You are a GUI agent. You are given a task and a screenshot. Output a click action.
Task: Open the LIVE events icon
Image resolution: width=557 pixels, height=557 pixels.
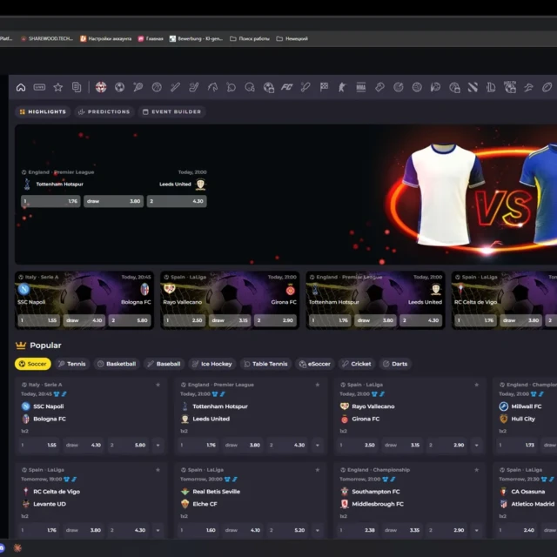[x=39, y=87]
